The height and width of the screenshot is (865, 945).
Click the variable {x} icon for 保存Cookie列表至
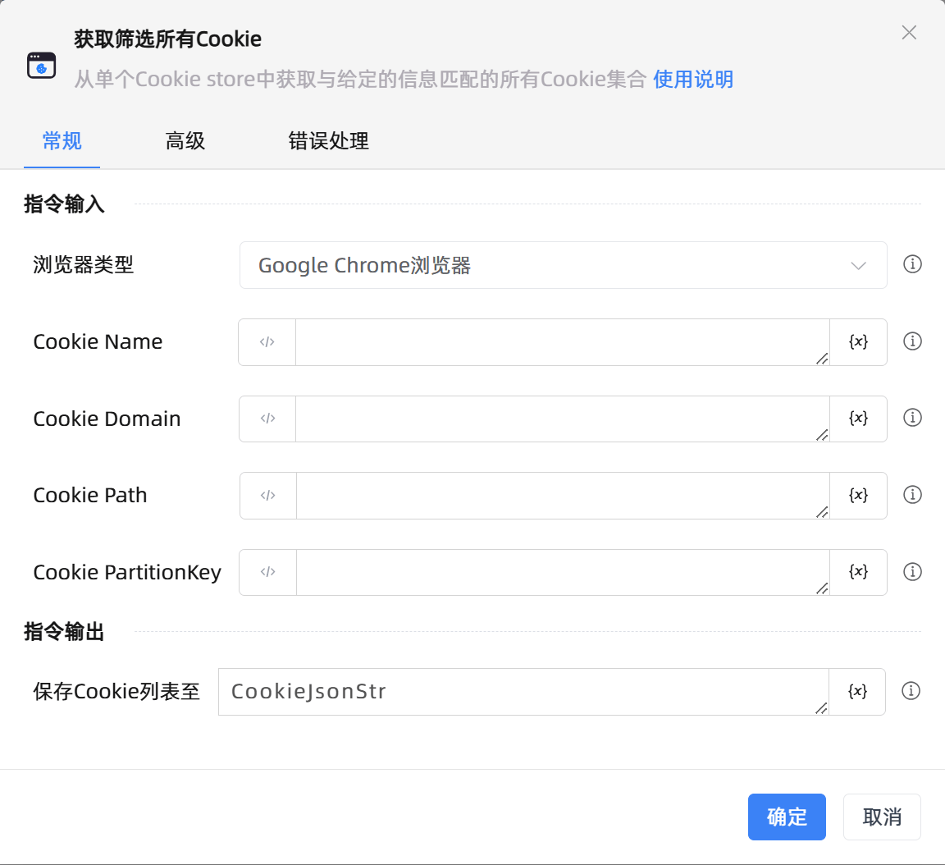857,692
